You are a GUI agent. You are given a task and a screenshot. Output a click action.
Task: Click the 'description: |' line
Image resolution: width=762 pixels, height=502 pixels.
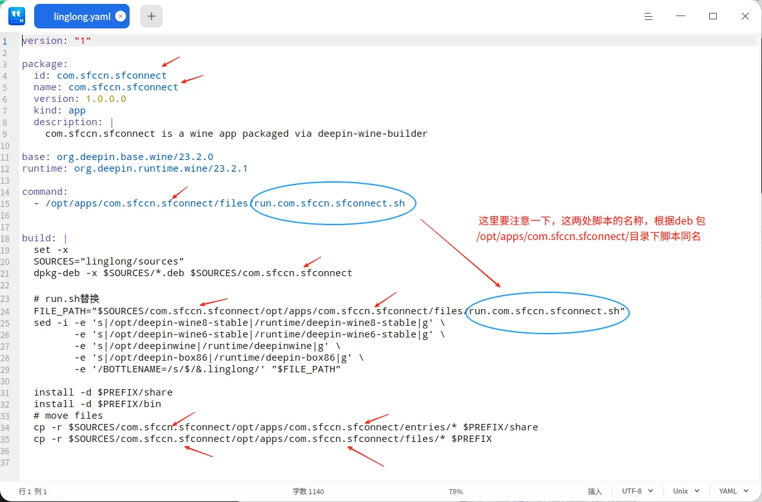[x=73, y=122]
